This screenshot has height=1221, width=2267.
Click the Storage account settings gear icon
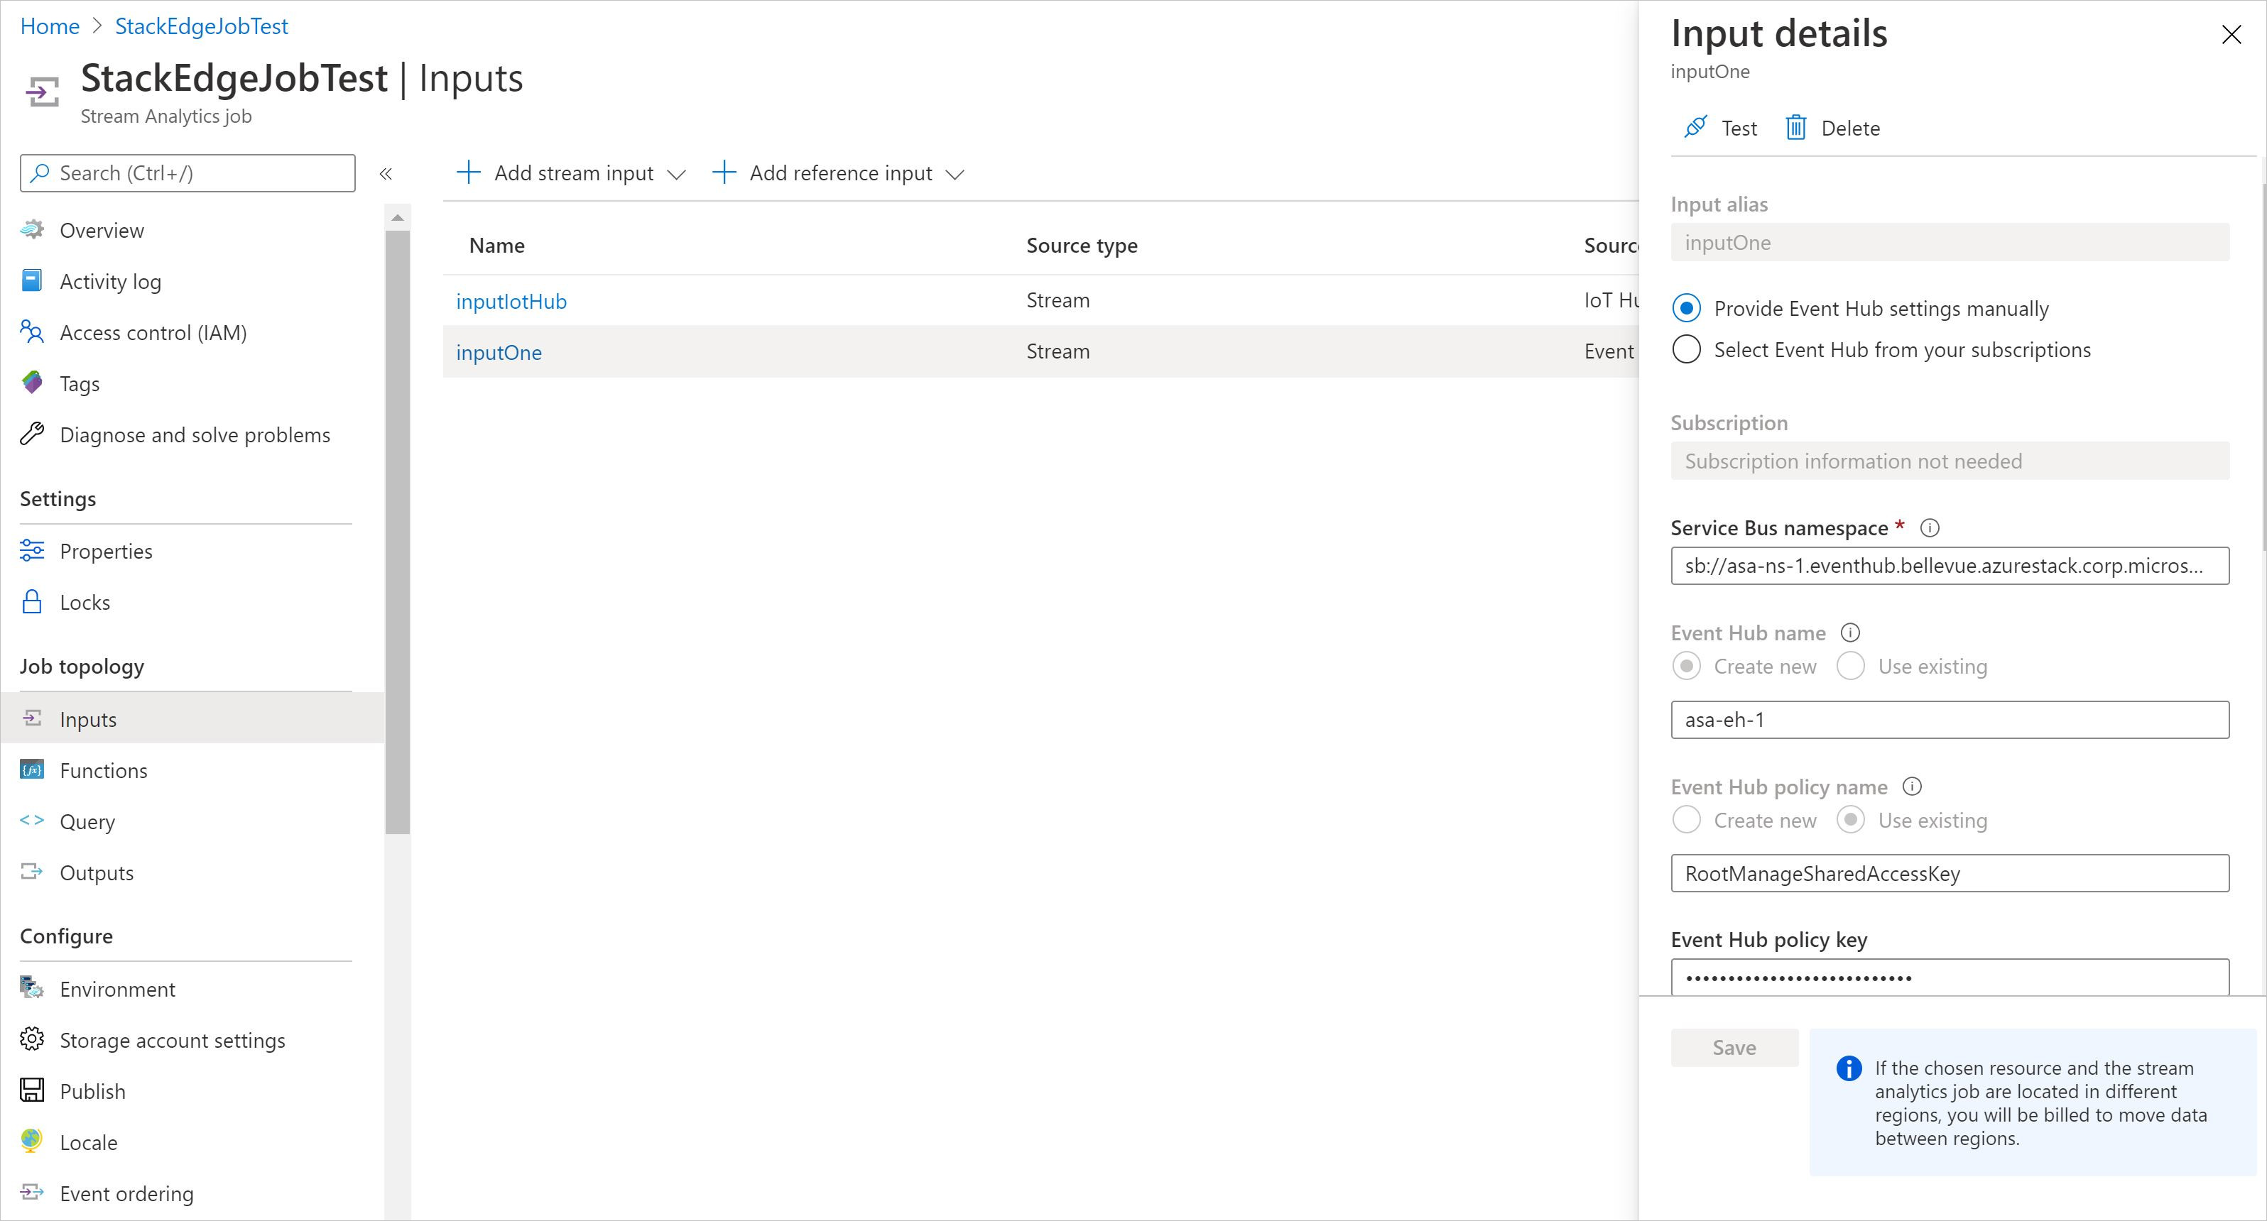(x=32, y=1040)
